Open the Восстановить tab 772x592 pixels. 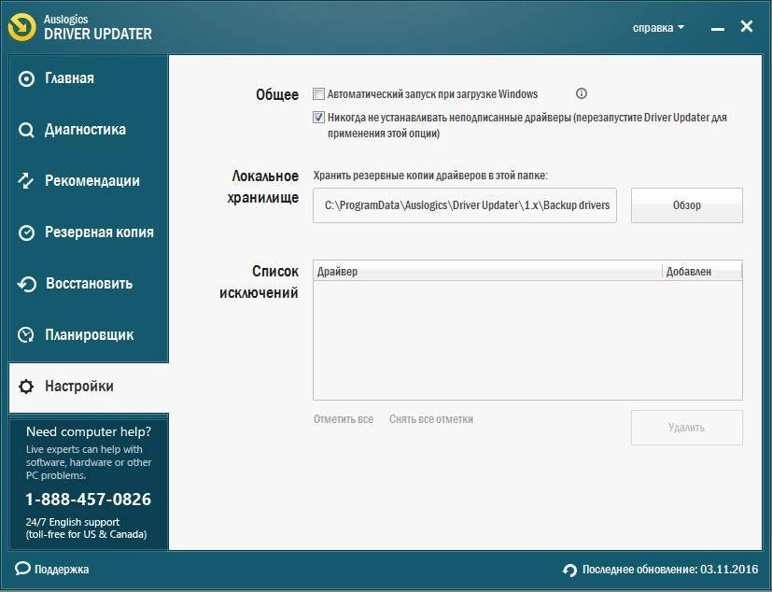[89, 284]
